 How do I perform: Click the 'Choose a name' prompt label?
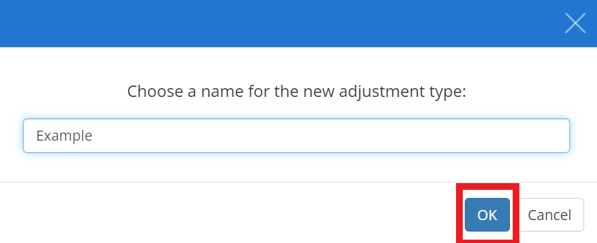pyautogui.click(x=297, y=92)
